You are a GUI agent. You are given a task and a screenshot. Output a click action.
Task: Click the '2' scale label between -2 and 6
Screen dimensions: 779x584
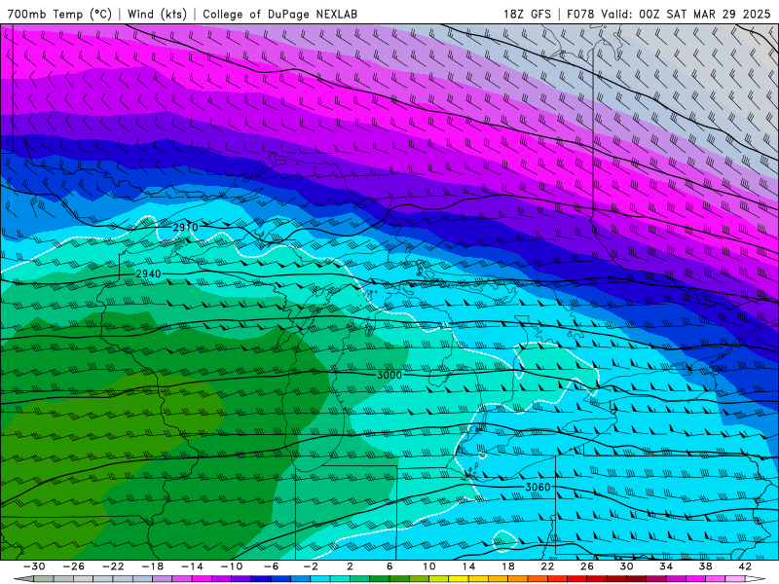coord(350,566)
